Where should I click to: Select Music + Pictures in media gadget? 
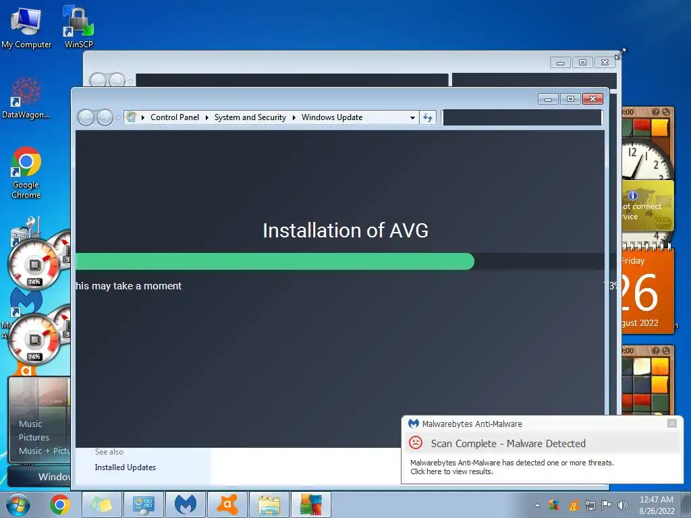[44, 451]
